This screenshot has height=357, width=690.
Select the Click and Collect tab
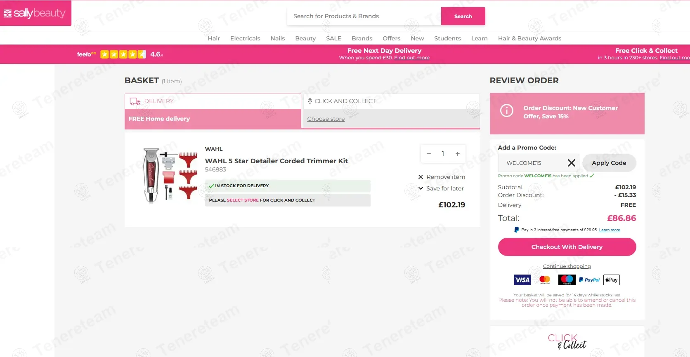point(391,101)
